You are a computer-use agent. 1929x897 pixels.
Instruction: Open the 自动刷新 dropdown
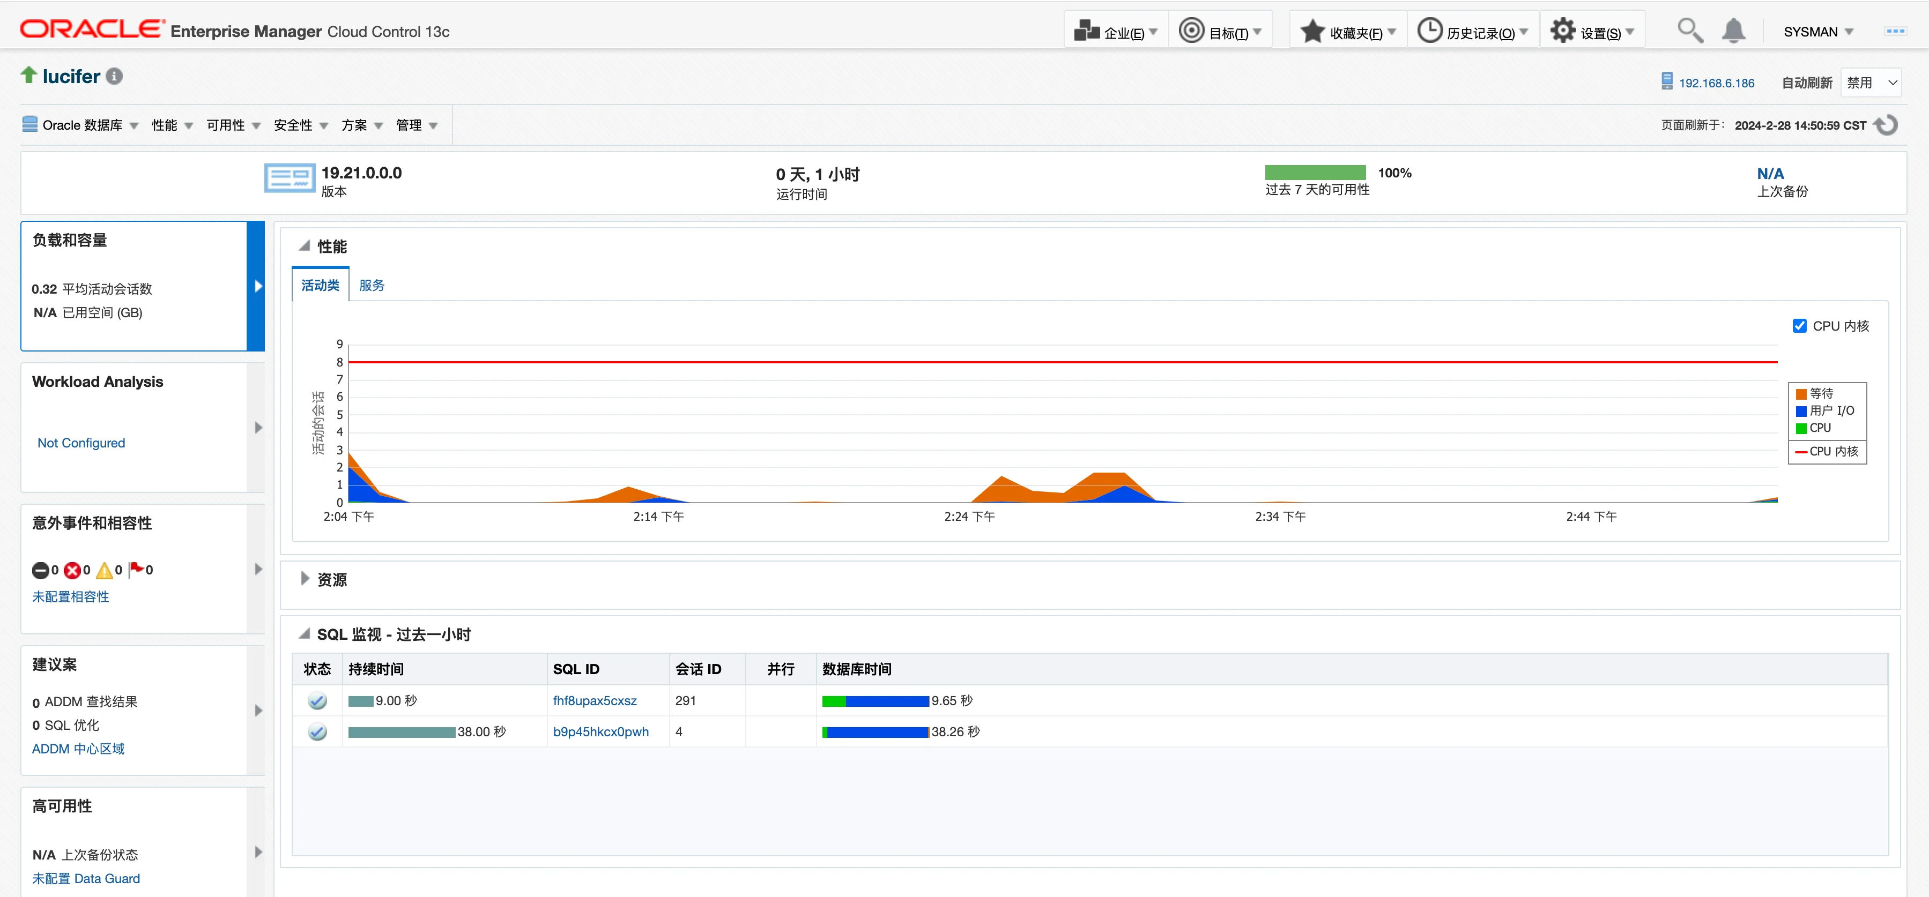(x=1871, y=83)
